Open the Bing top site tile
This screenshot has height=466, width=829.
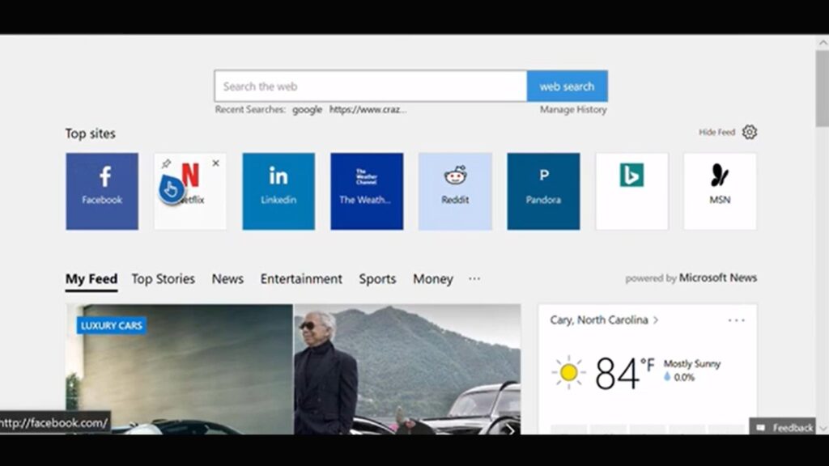[x=631, y=191]
